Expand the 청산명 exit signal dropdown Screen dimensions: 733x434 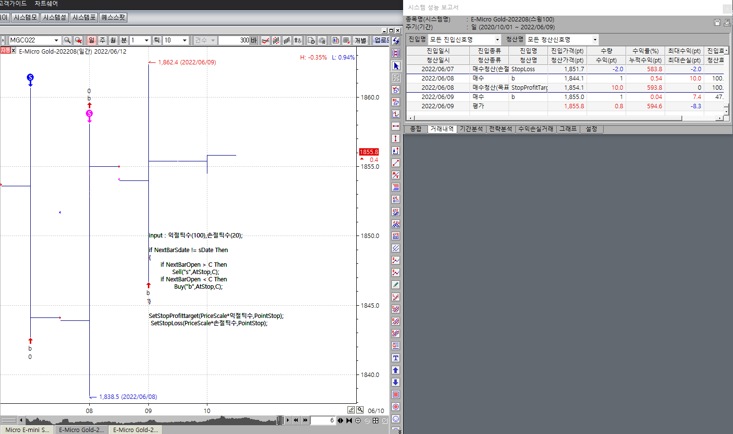pos(595,39)
